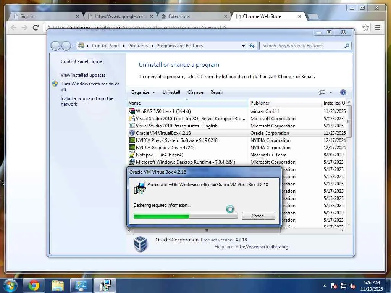The height and width of the screenshot is (293, 391).
Task: Open help with the question mark icon
Action: pos(343,92)
